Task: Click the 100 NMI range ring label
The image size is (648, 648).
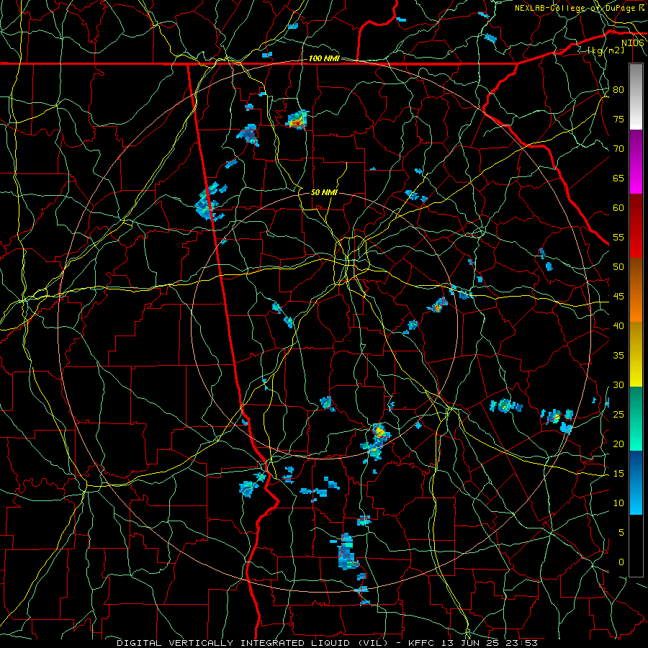Action: coord(324,59)
